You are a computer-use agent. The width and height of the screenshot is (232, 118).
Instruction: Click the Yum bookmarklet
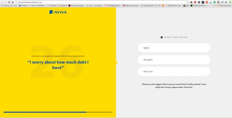158,6
